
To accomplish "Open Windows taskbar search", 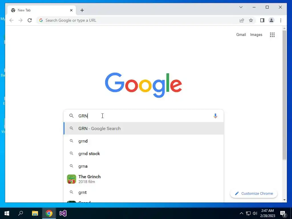I will tap(21, 213).
